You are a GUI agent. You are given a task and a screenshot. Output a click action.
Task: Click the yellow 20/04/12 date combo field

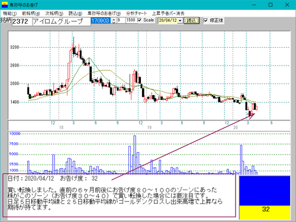coord(168,21)
